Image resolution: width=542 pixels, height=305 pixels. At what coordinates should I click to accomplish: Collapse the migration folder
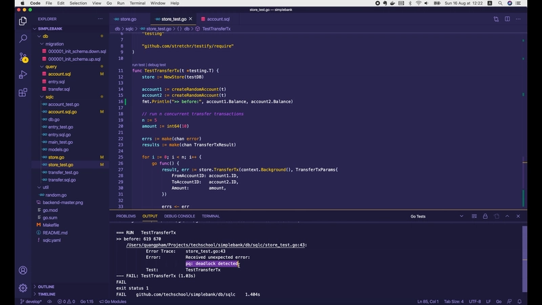pyautogui.click(x=54, y=43)
